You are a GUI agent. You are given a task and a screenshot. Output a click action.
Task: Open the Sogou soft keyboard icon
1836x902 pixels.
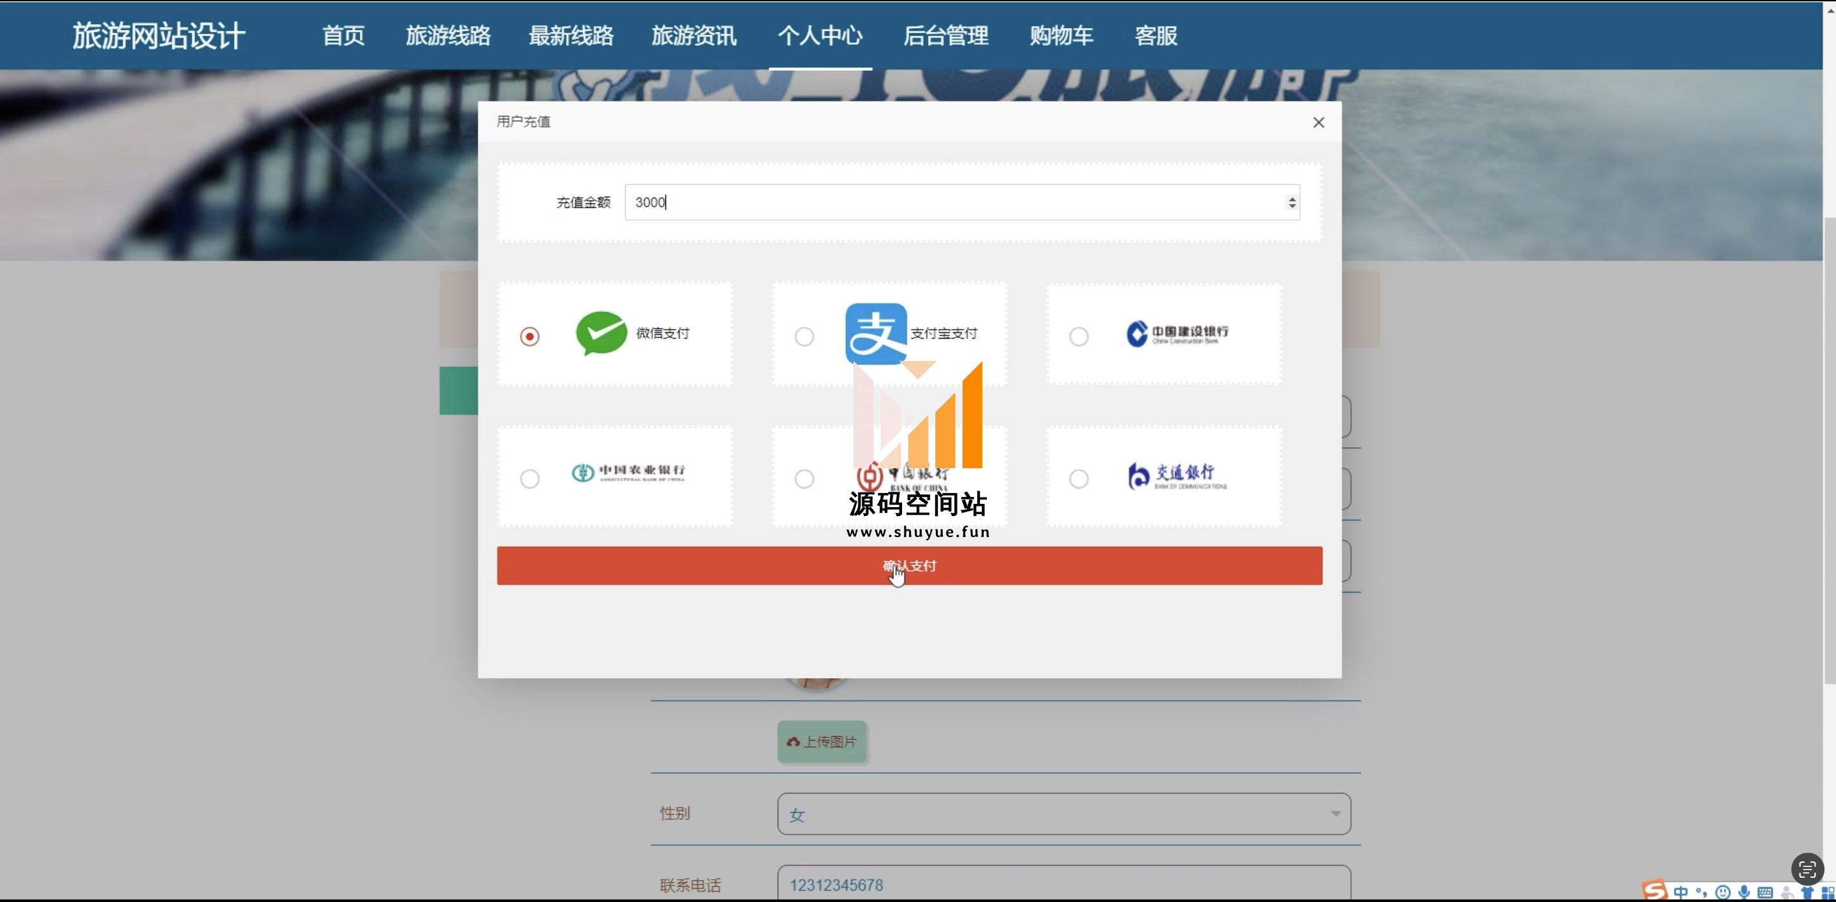[1765, 892]
